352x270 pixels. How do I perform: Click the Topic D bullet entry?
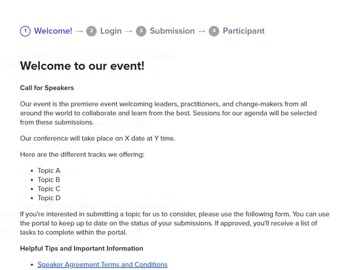click(49, 198)
